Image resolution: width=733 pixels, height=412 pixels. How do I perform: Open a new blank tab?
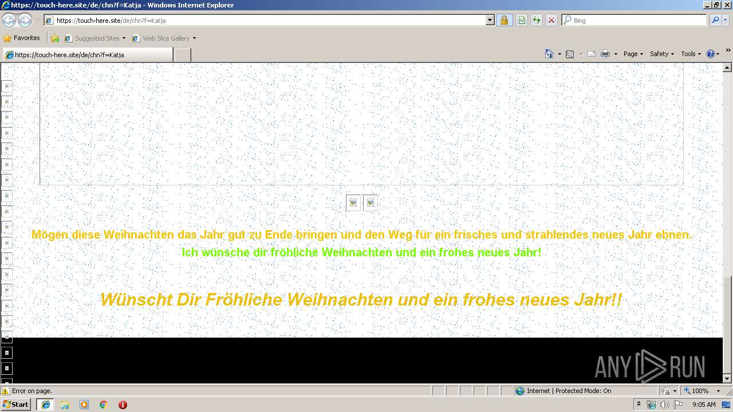(x=182, y=55)
